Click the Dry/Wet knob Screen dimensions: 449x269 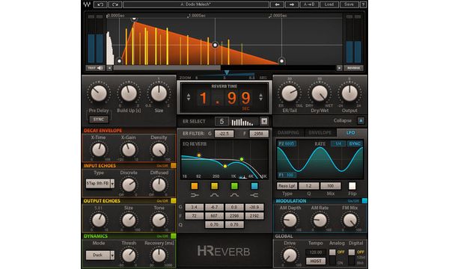tap(320, 93)
